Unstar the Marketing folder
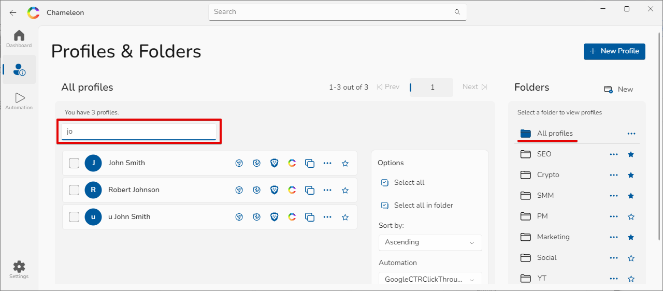The width and height of the screenshot is (663, 291). 631,237
